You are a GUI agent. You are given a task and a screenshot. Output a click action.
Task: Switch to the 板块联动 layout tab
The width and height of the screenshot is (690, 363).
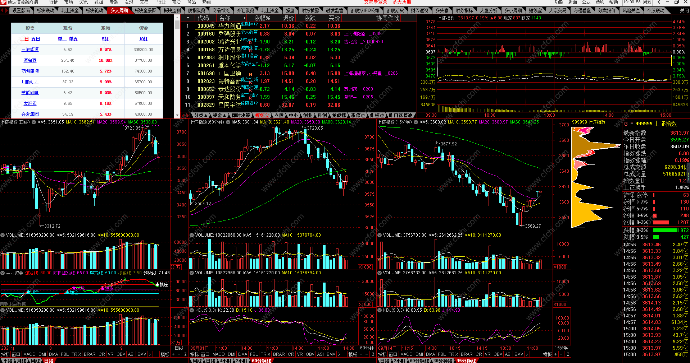[x=45, y=10]
